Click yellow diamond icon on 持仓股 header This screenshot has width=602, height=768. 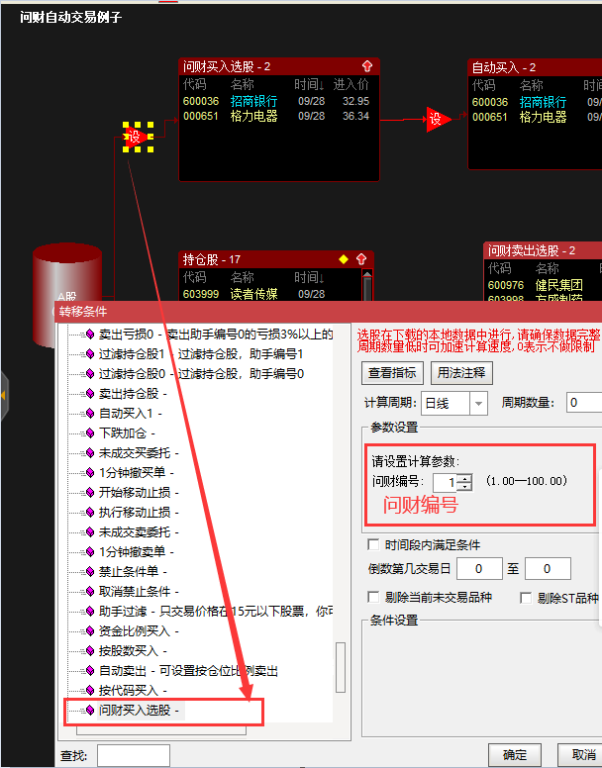coord(344,259)
